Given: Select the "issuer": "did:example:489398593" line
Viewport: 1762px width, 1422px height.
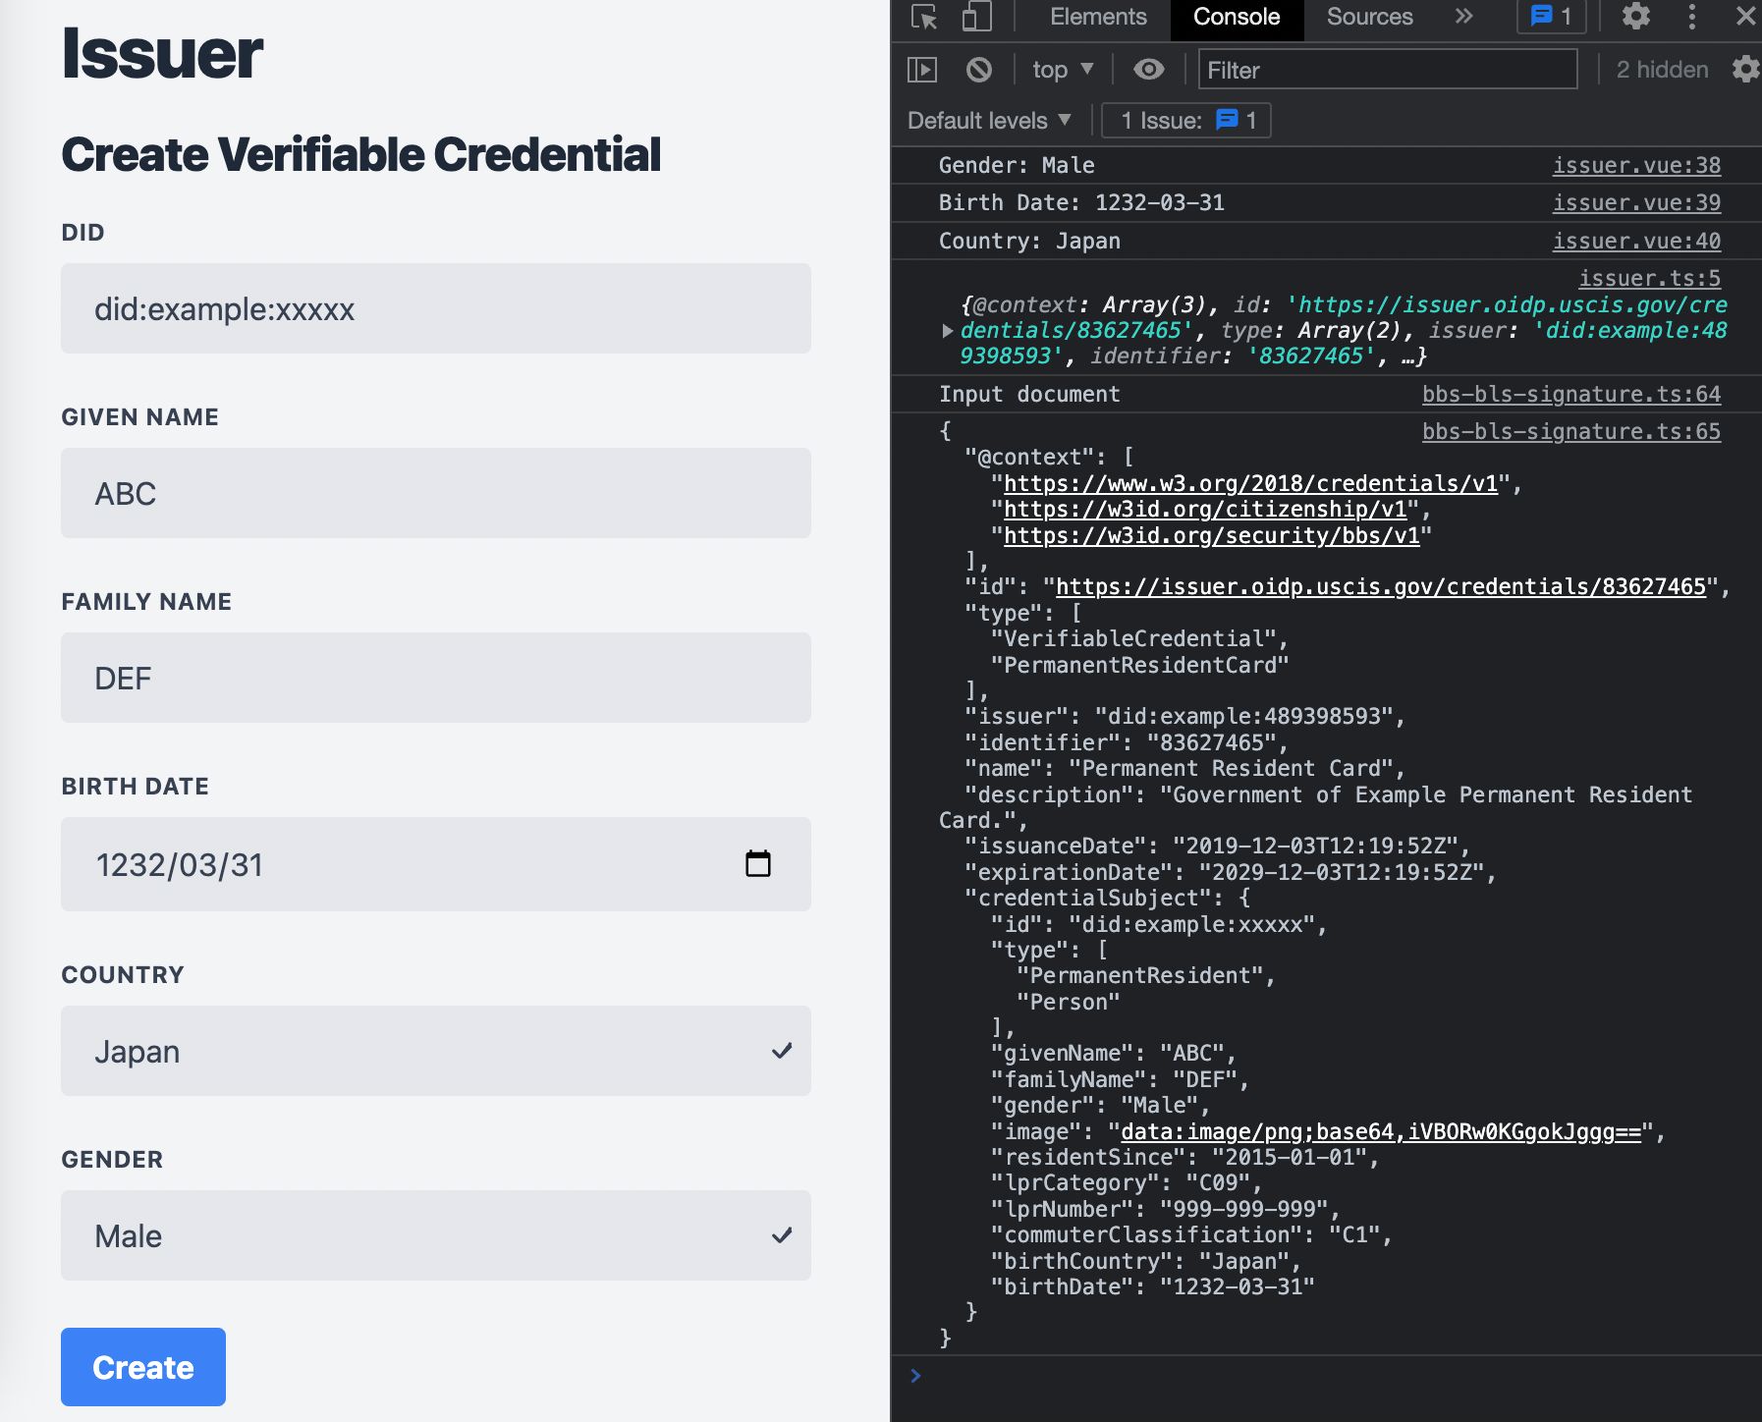Looking at the screenshot, I should pos(1184,716).
